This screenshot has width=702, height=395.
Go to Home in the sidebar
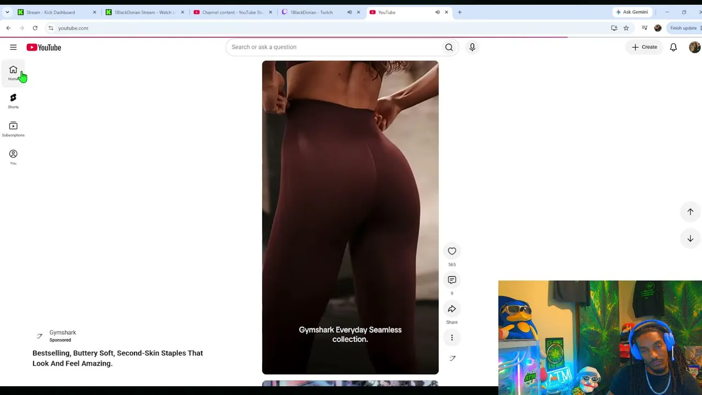(13, 73)
